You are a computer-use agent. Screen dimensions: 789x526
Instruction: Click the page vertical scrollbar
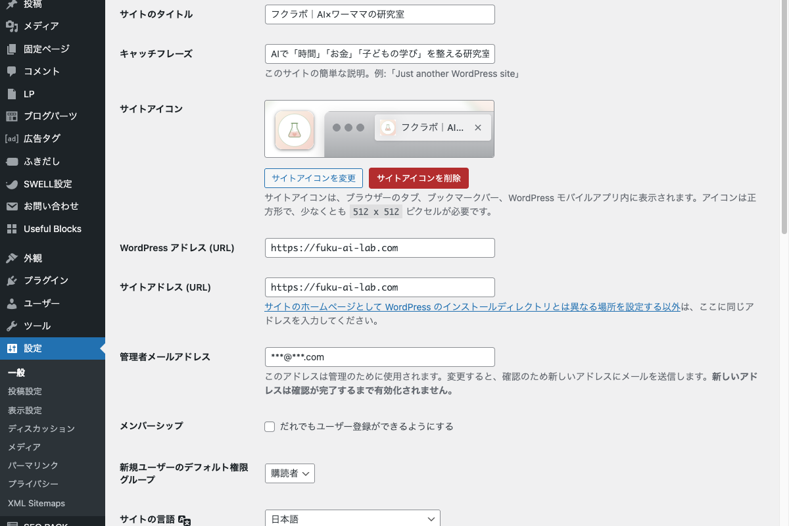click(784, 118)
